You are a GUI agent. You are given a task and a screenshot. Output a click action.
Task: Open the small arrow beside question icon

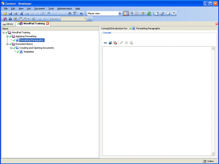point(29,19)
